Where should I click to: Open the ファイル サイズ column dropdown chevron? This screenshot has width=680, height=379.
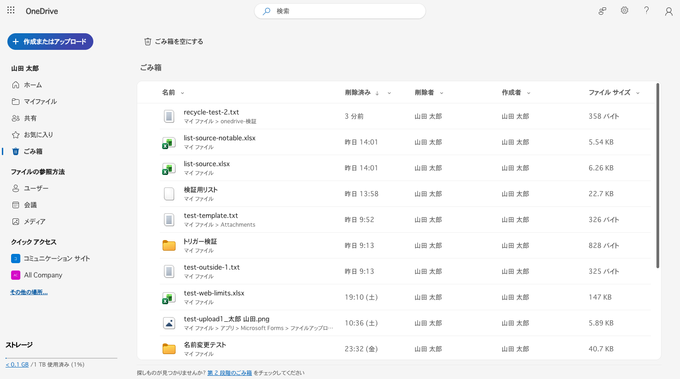[638, 93]
